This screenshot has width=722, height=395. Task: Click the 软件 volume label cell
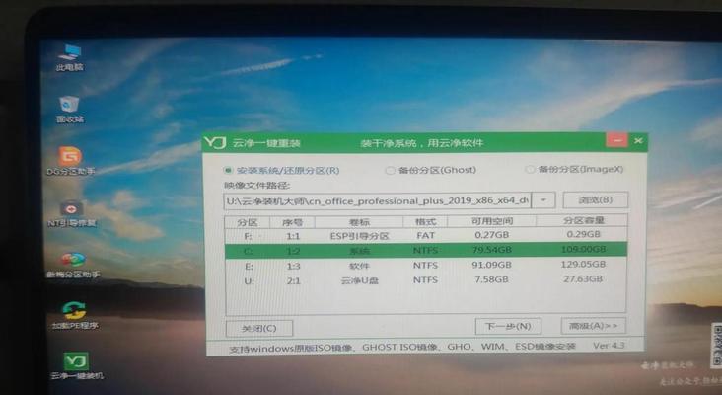click(x=360, y=266)
